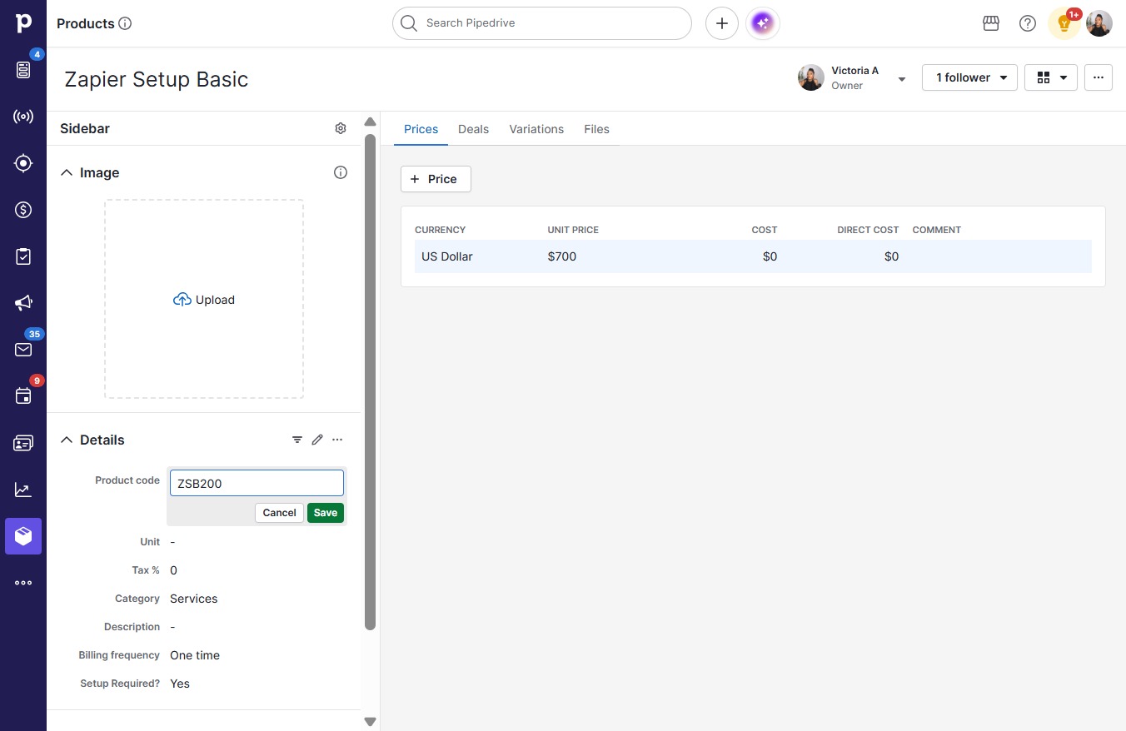Open the Details section more options
Screen dimensions: 1126x731
(x=337, y=440)
